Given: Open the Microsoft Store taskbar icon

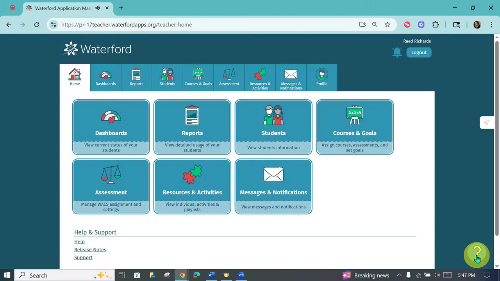Looking at the screenshot, I should tap(137, 275).
